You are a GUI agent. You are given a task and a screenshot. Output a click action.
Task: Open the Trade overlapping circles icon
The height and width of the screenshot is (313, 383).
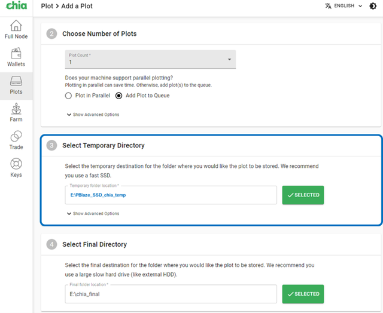click(16, 136)
